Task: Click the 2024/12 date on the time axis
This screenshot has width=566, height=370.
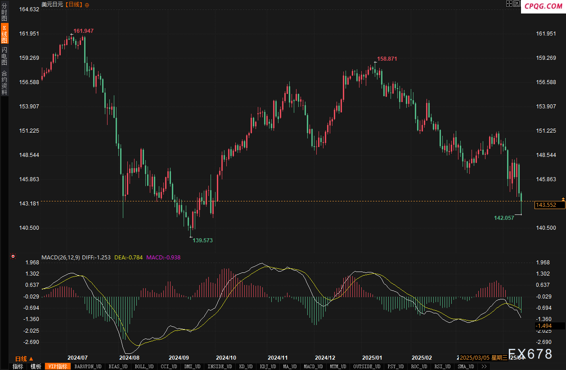Action: click(x=325, y=358)
